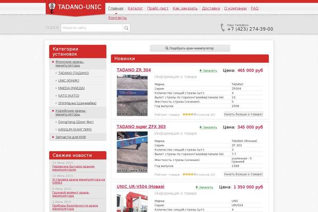Click TADANO super ZFX 303 product thumbnail
This screenshot has width=318, height=212.
click(x=132, y=152)
